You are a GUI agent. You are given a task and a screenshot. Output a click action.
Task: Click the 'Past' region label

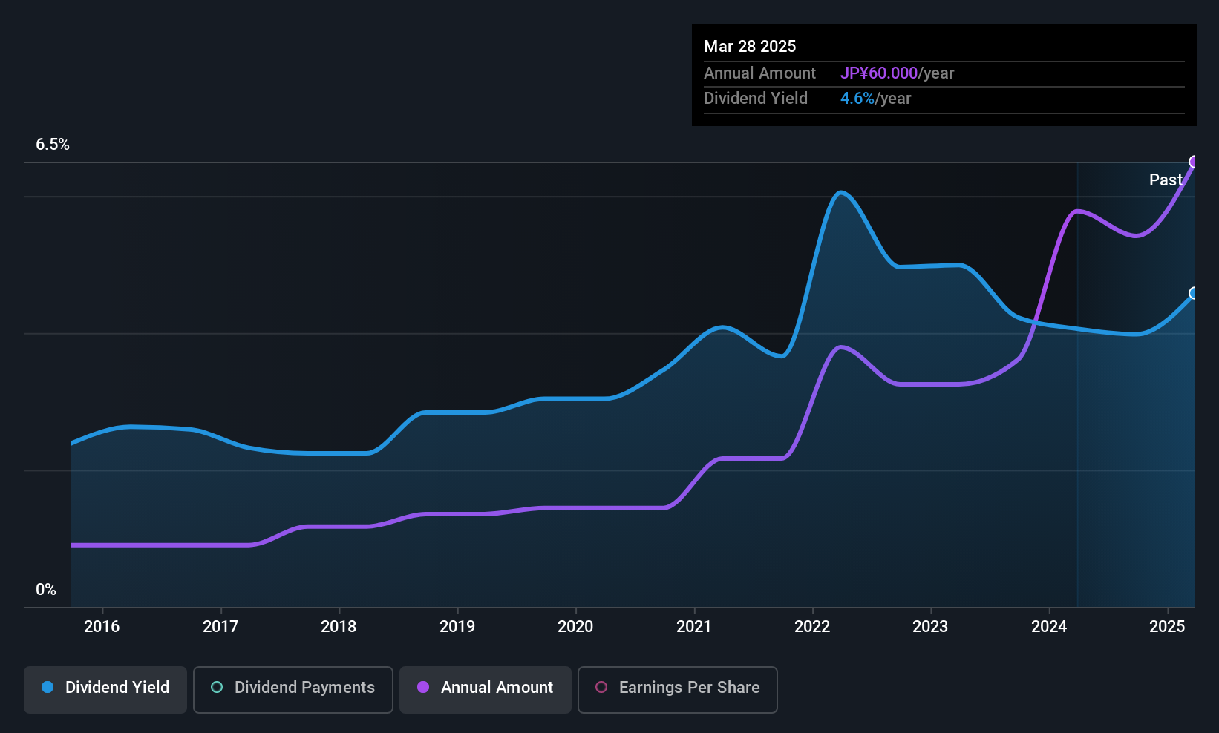click(1166, 180)
